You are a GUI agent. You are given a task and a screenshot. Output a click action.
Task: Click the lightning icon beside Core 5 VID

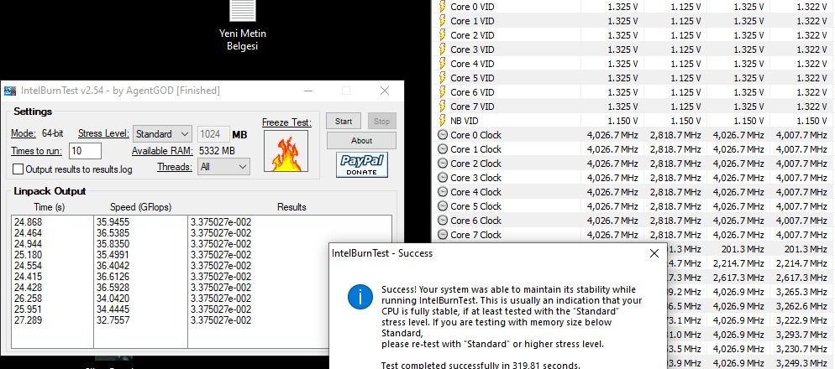[x=442, y=78]
